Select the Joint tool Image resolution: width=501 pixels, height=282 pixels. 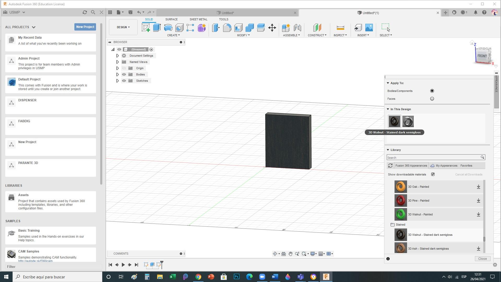click(x=297, y=28)
